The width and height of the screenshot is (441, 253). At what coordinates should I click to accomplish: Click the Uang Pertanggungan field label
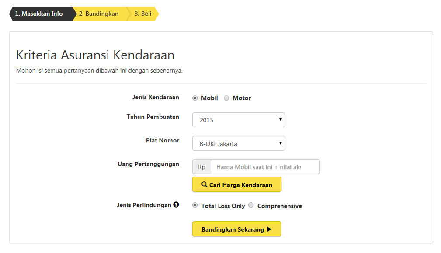tap(148, 164)
